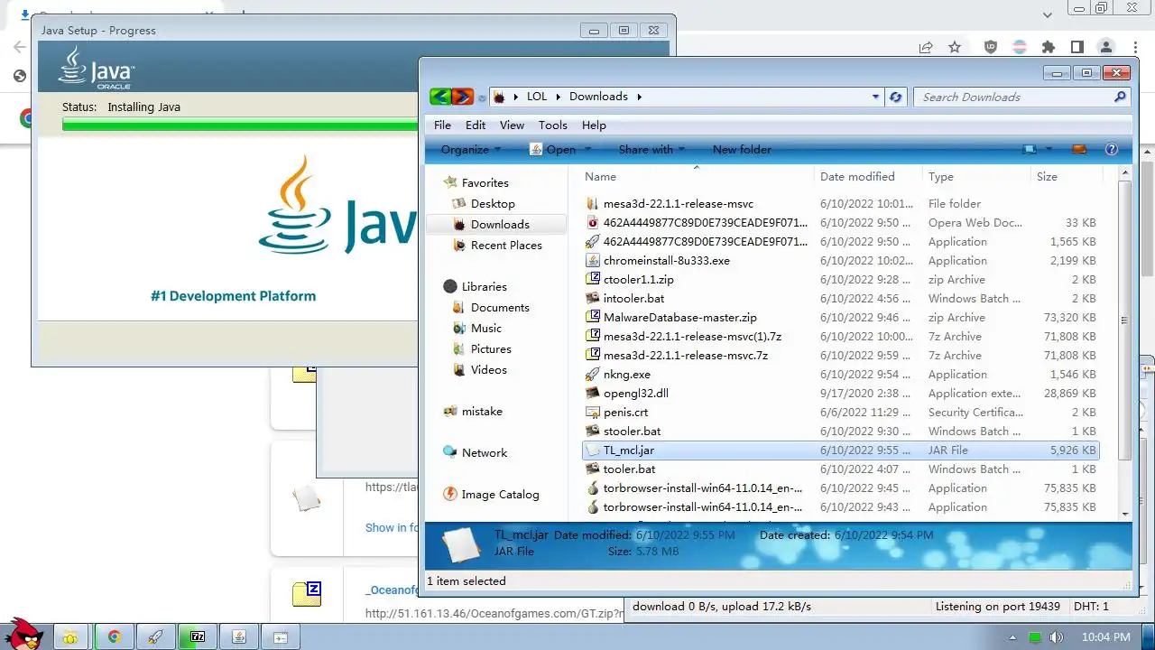
Task: Click the volume speaker icon in system tray
Action: (1056, 637)
